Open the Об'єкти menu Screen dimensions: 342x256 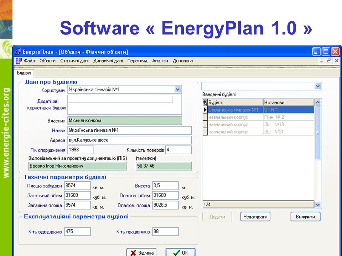tap(47, 61)
